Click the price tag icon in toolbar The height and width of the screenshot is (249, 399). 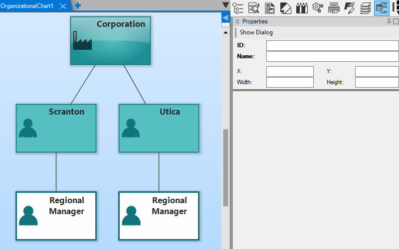click(x=286, y=7)
